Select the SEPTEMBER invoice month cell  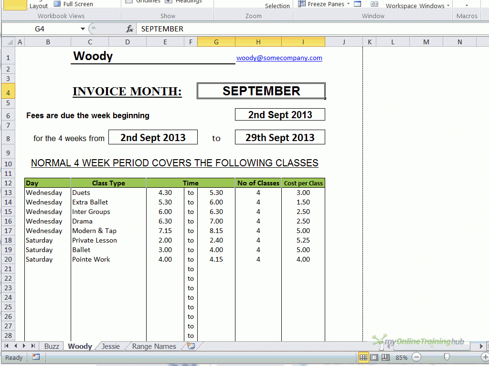pyautogui.click(x=261, y=91)
